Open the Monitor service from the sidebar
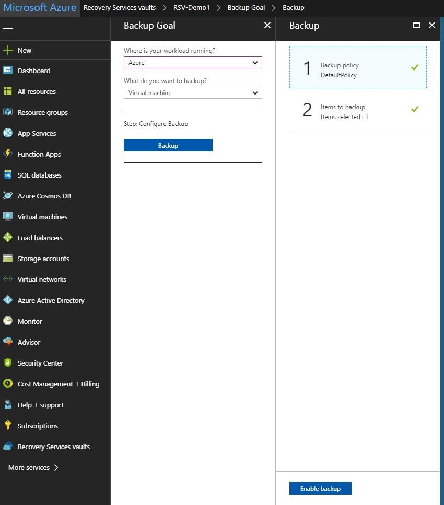Viewport: 444px width, 505px height. 30,321
